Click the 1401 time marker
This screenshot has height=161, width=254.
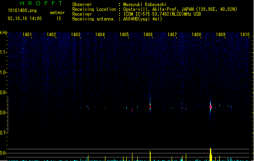tap(27, 35)
